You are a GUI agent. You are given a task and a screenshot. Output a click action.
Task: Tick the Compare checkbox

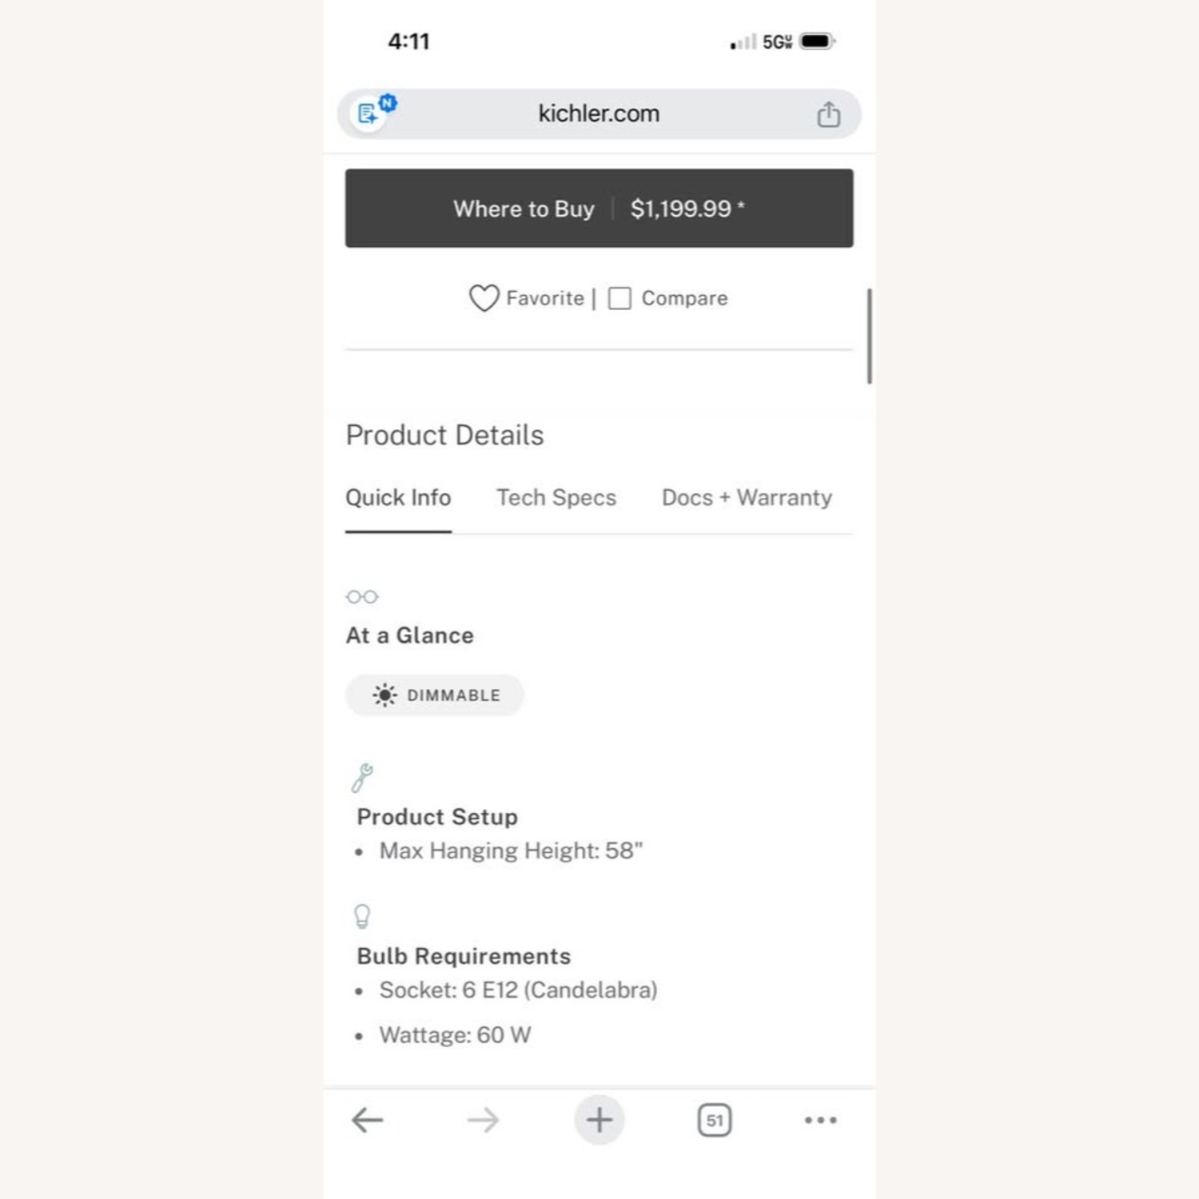tap(619, 298)
